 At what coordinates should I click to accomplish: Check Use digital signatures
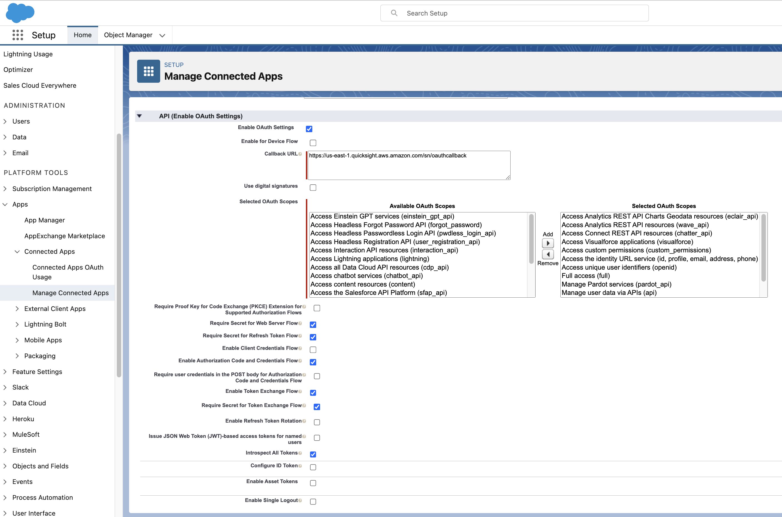313,187
